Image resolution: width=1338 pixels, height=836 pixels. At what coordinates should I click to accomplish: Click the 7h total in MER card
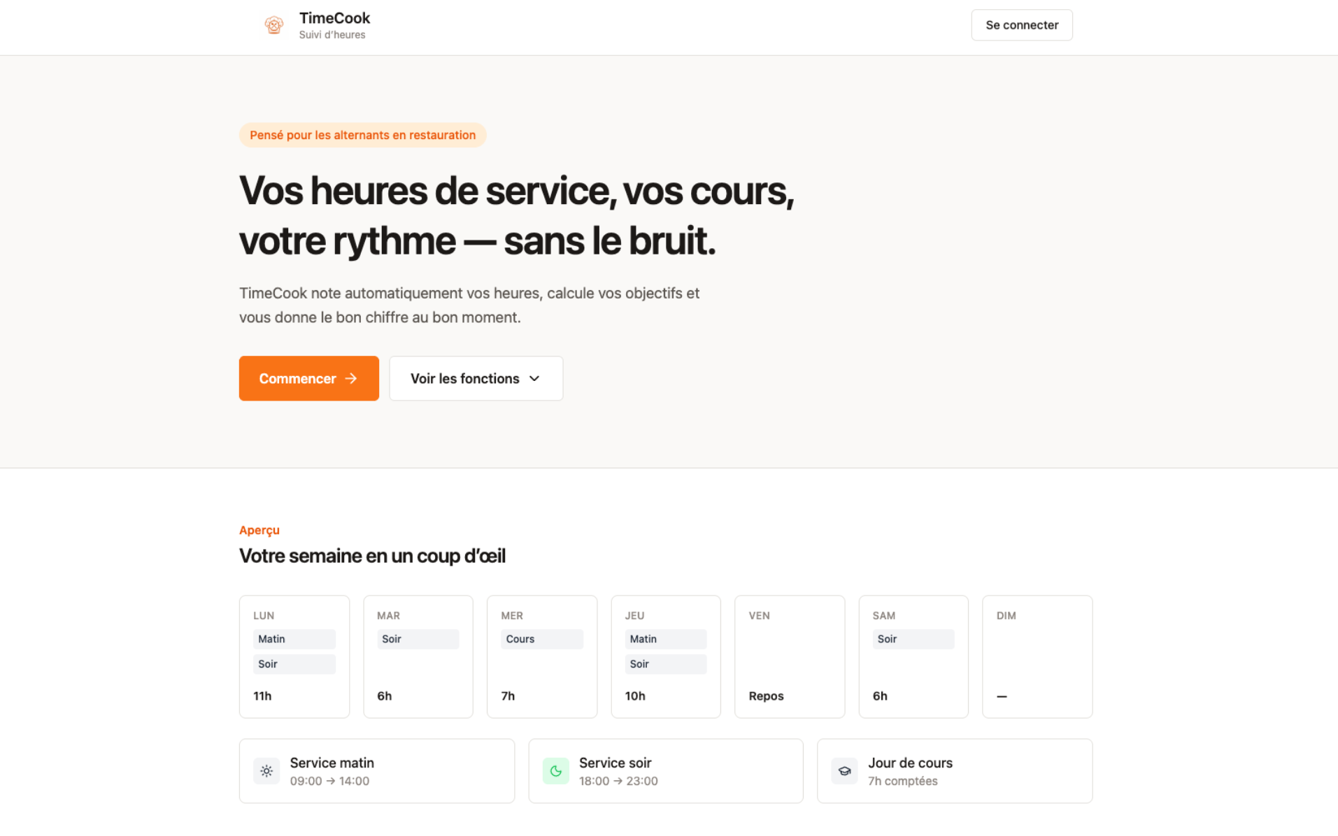click(508, 696)
